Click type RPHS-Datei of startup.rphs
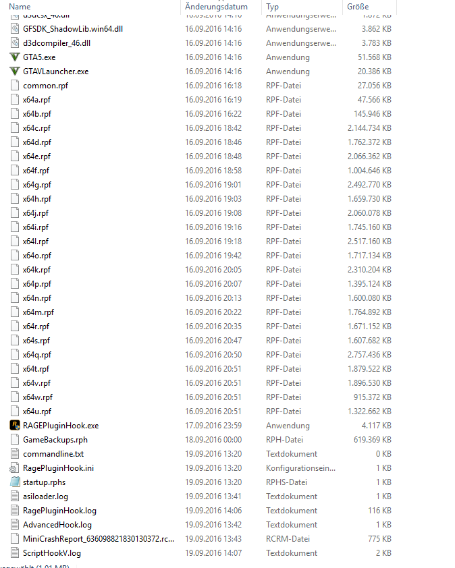Viewport: 455px width, 568px height. pos(286,482)
